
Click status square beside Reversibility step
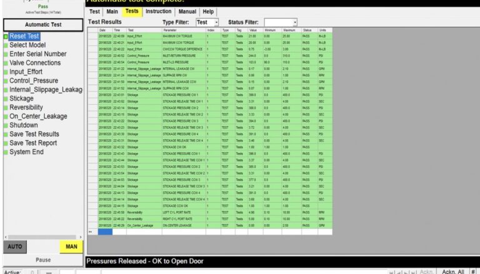pyautogui.click(x=6, y=107)
